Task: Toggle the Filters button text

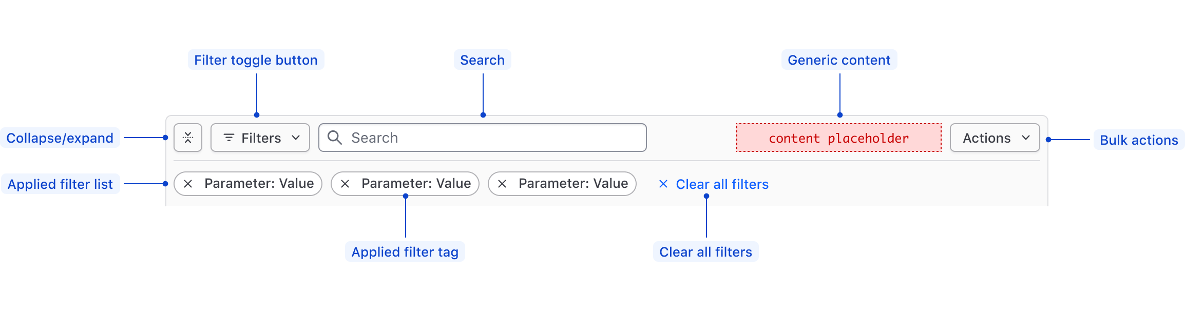Action: coord(261,138)
